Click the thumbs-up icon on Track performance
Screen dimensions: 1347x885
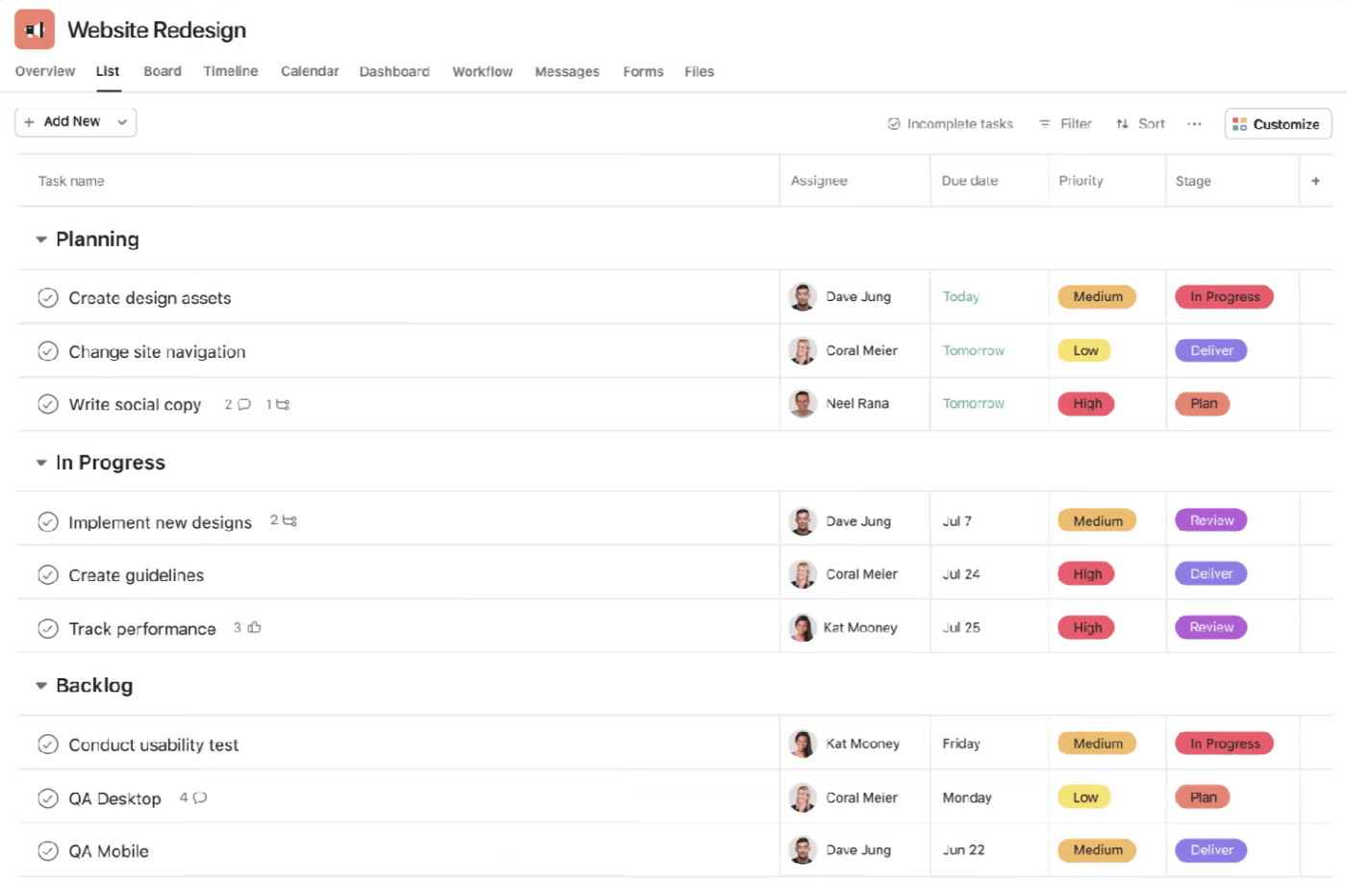tap(253, 627)
